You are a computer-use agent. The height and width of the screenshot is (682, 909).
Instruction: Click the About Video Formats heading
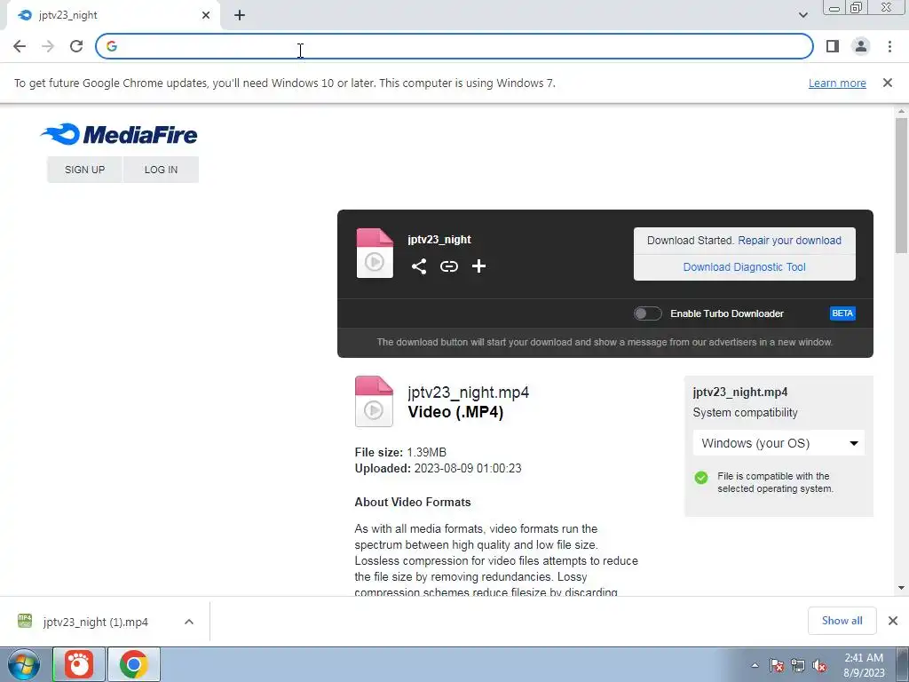413,503
